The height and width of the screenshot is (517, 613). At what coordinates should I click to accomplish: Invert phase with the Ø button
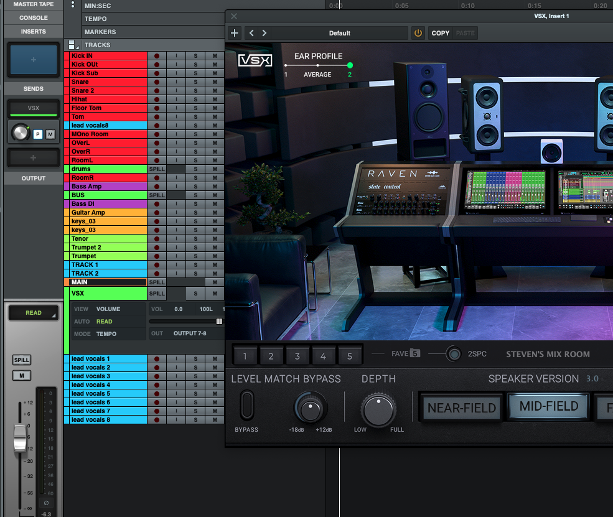47,503
